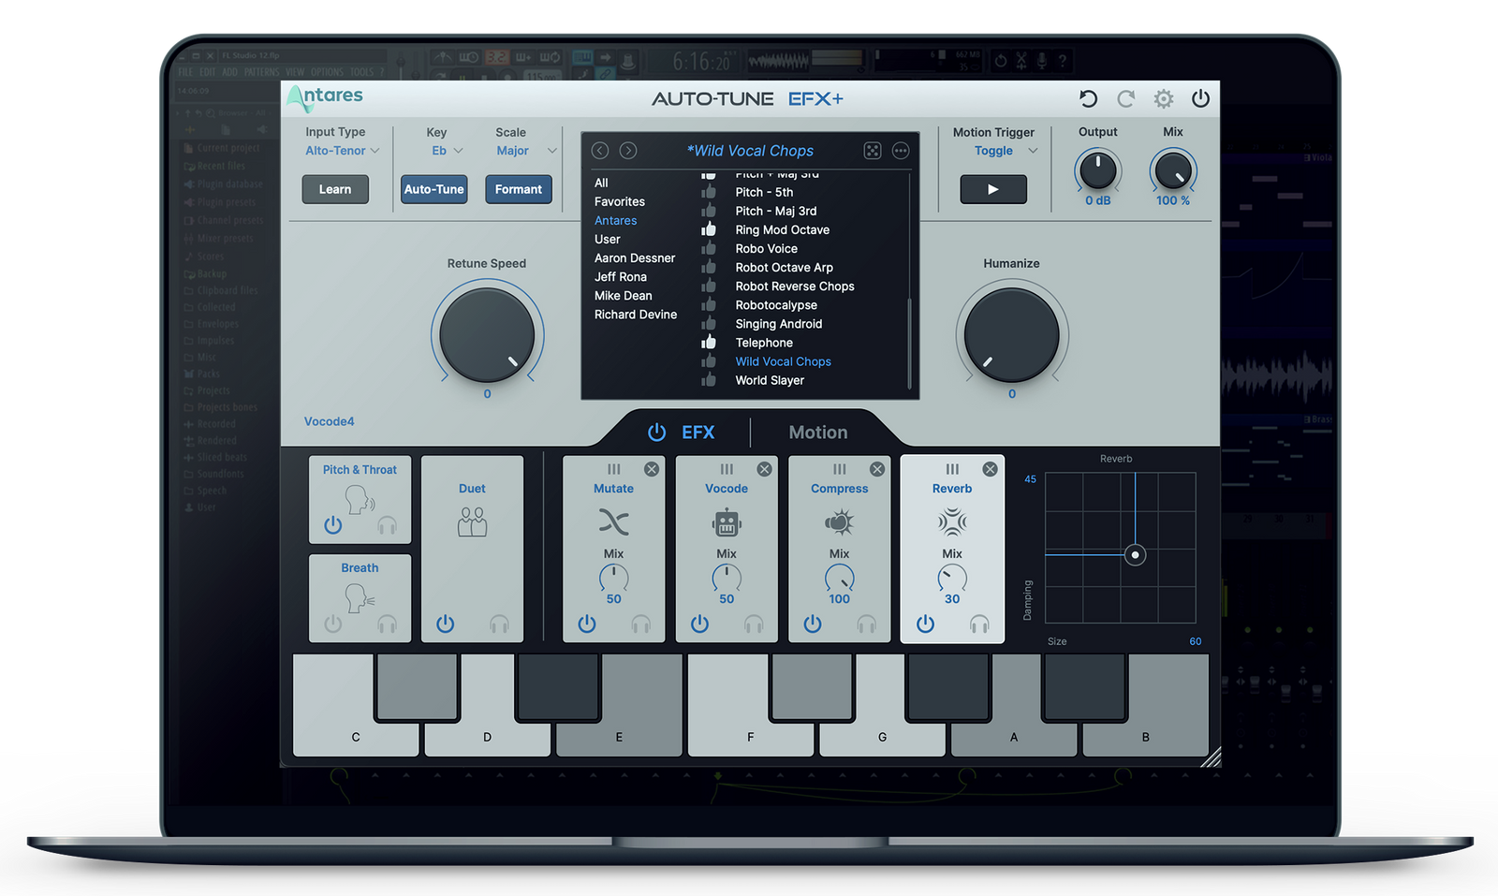The height and width of the screenshot is (896, 1498).
Task: Click thumbs-up beside Telephone preset
Action: click(709, 342)
